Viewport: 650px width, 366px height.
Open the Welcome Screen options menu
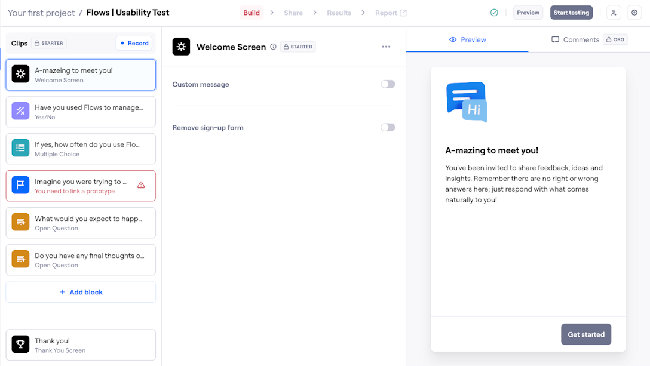point(386,47)
